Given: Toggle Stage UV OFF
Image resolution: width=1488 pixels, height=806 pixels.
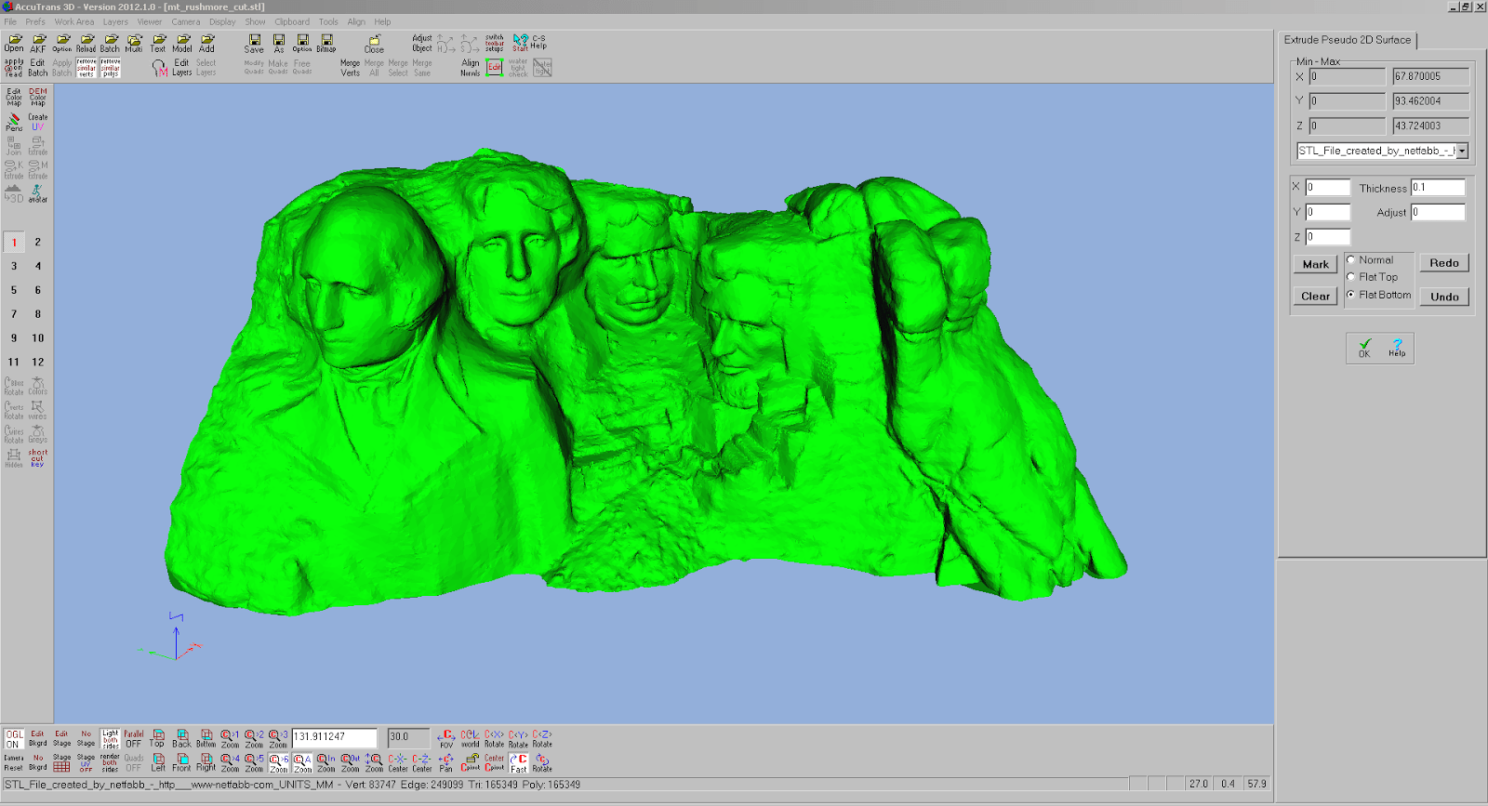Looking at the screenshot, I should [x=86, y=763].
